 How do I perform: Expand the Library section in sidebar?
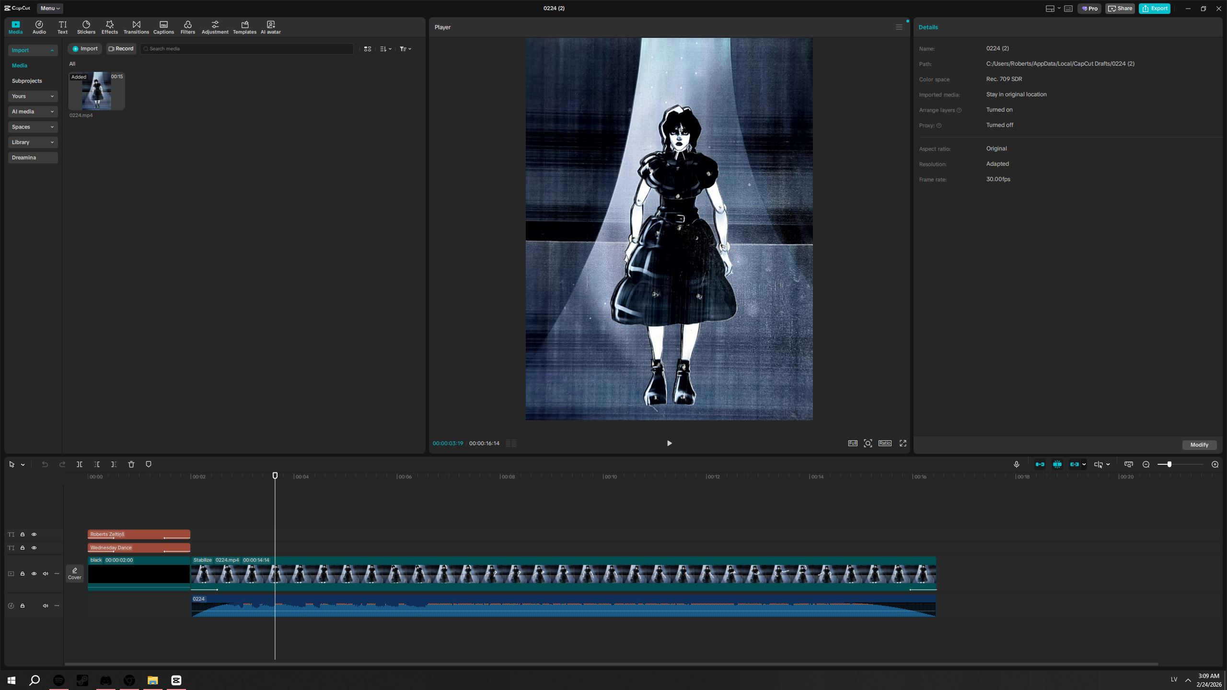tap(33, 142)
